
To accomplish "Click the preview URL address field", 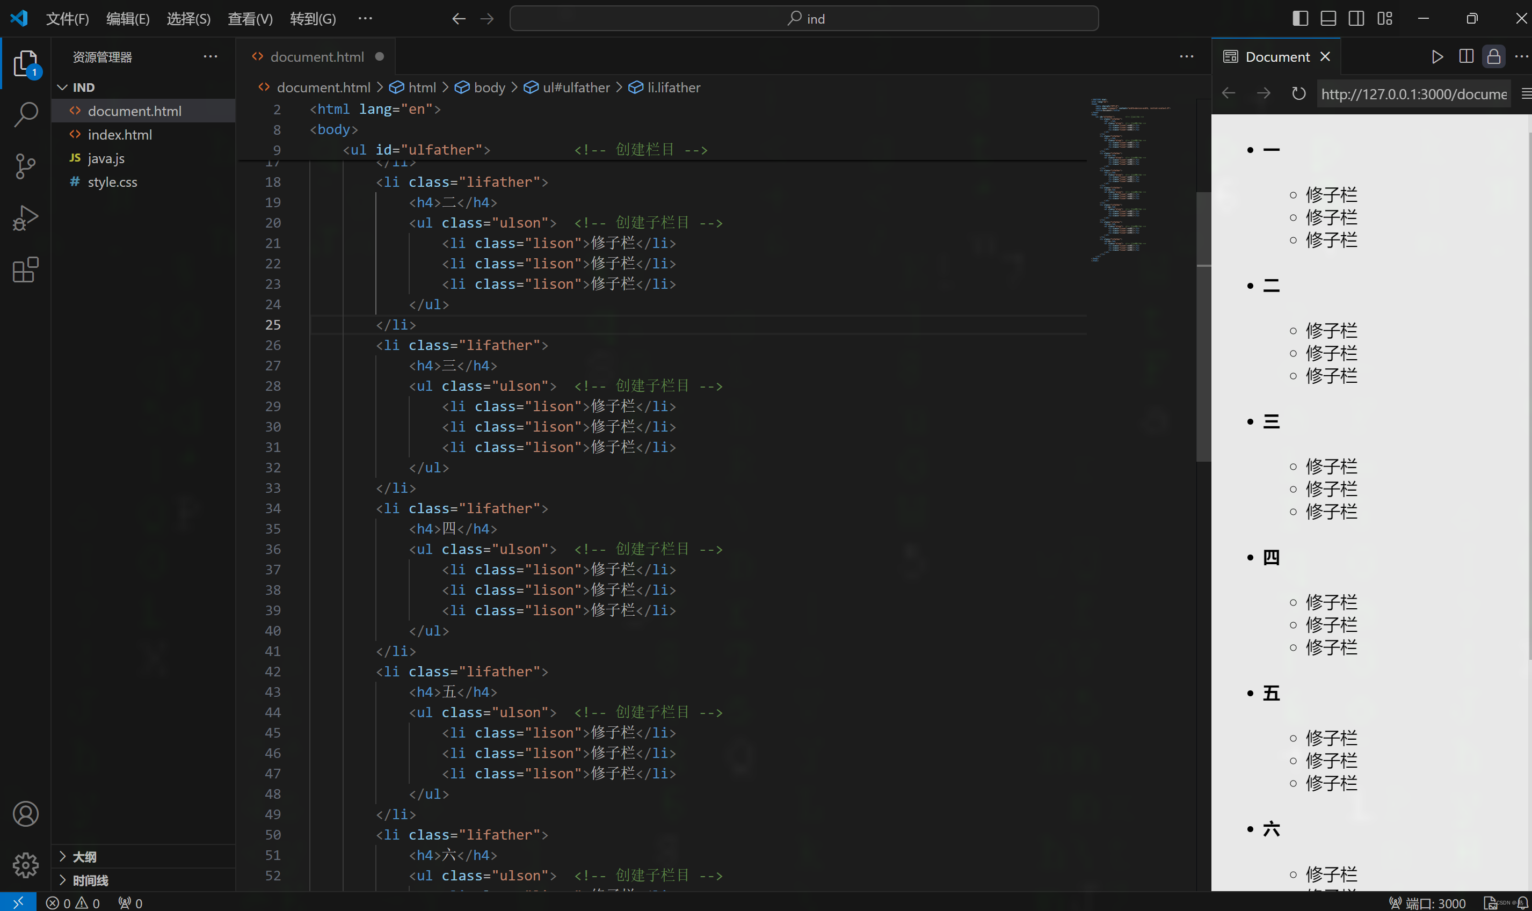I will (x=1413, y=94).
